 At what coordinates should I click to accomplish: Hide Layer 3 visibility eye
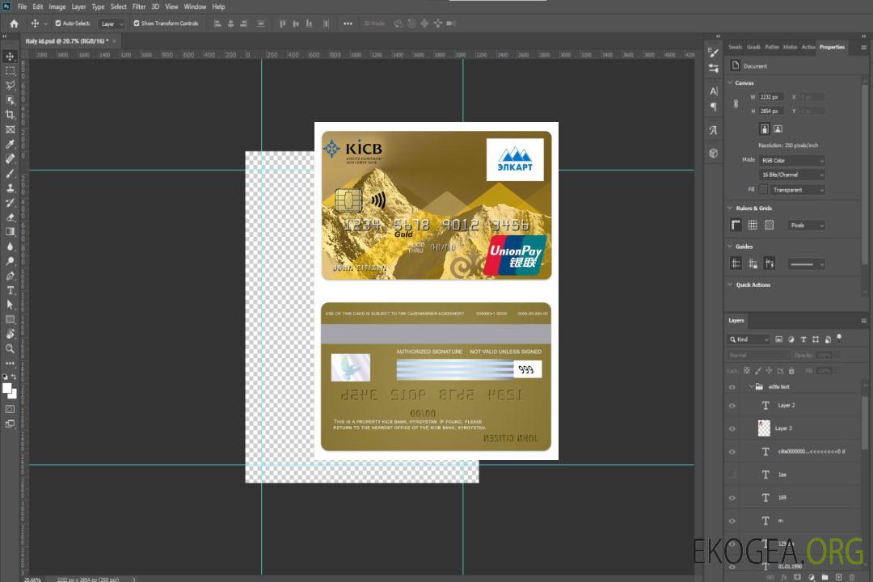[x=732, y=429]
